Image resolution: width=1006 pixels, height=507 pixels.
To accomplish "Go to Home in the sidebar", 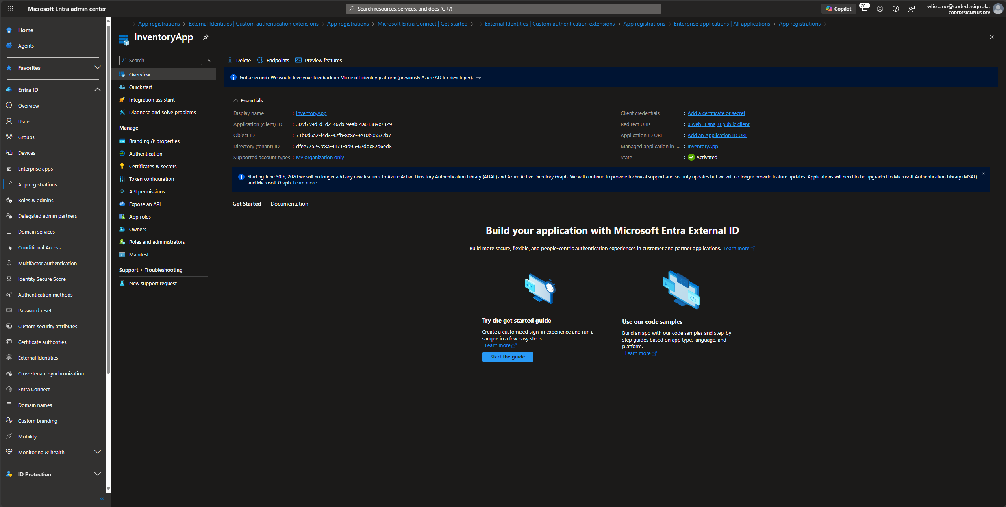I will coord(26,30).
